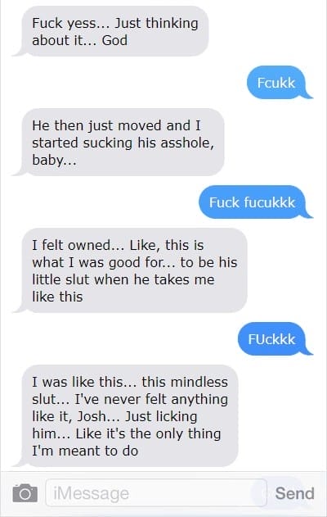Select the blue "Fcukk" reply bubble
This screenshot has height=517, width=327.
[280, 83]
